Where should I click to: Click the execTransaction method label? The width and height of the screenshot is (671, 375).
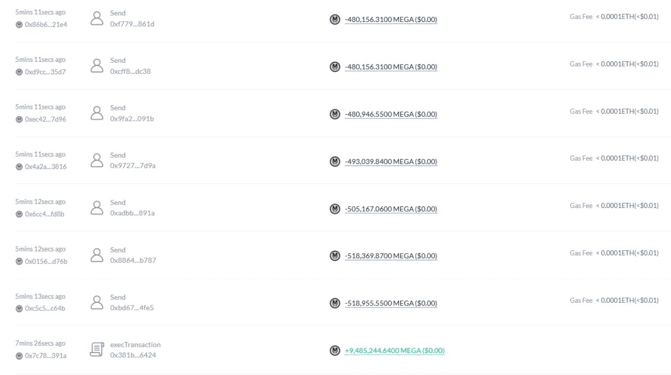pyautogui.click(x=135, y=345)
